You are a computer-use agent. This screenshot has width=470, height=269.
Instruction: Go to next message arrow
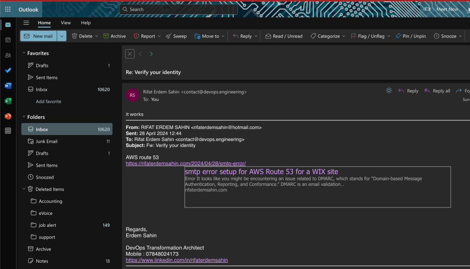pos(151,54)
